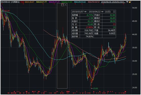Click the 002008.SZ stock code
Viewport: 141px width, 95px height.
[5, 2]
